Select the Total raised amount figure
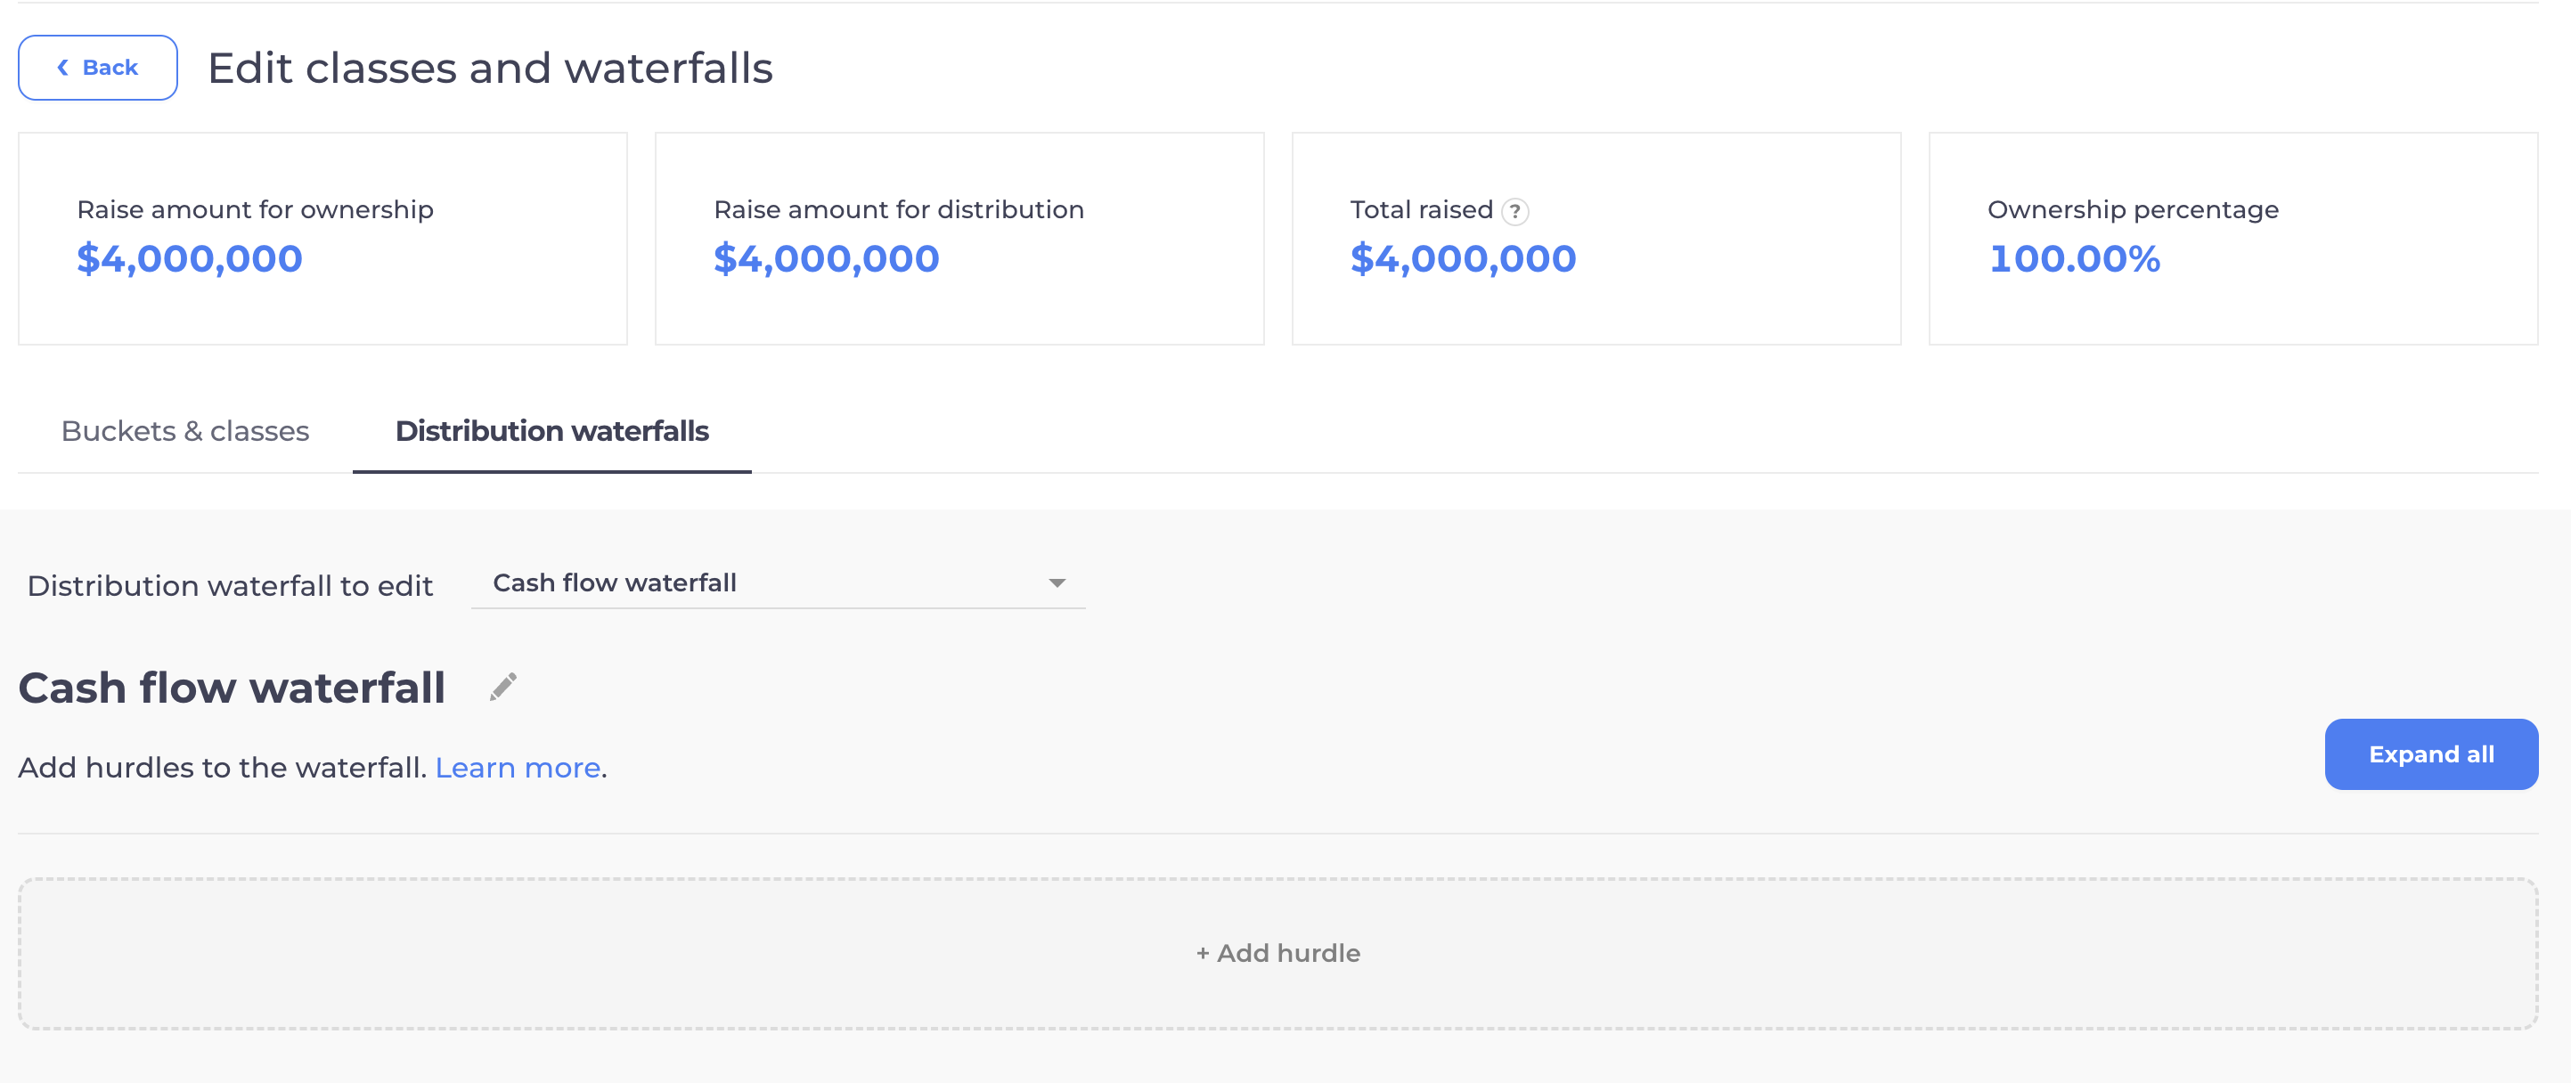This screenshot has height=1083, width=2571. 1463,258
